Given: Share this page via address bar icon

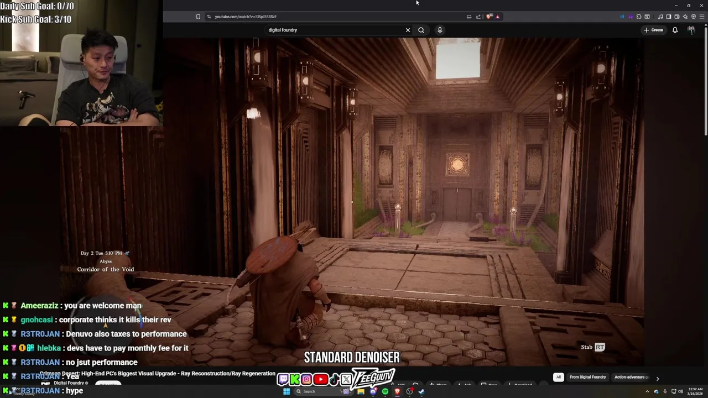Looking at the screenshot, I should [x=478, y=17].
